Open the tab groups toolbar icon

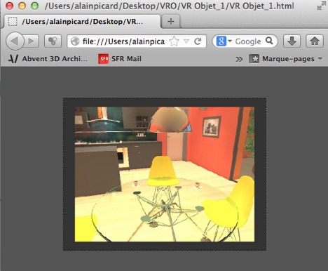[x=53, y=41]
